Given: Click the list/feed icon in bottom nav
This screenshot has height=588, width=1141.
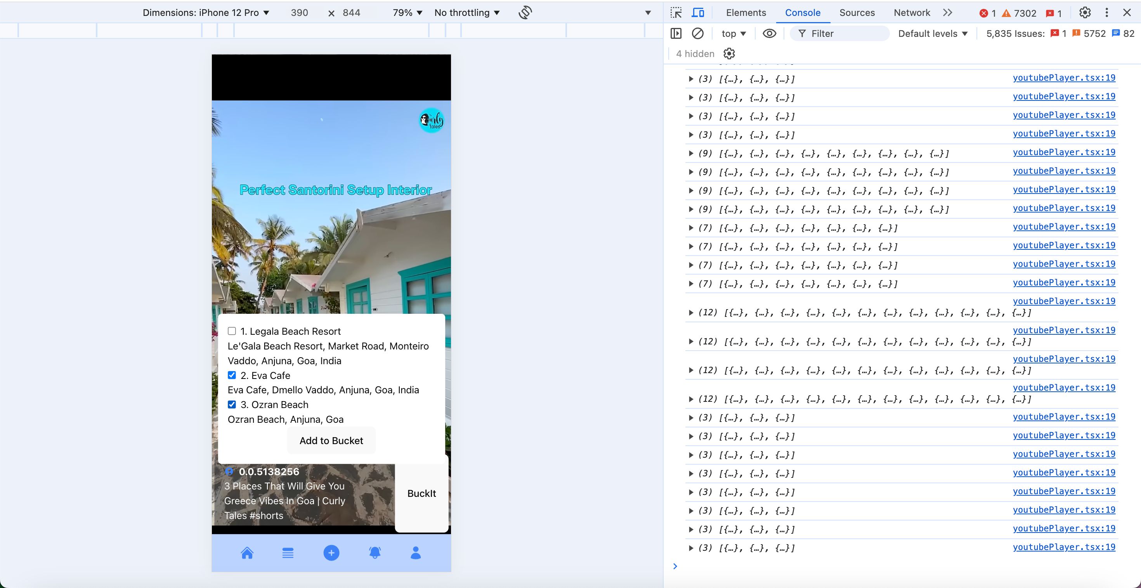Looking at the screenshot, I should point(288,553).
